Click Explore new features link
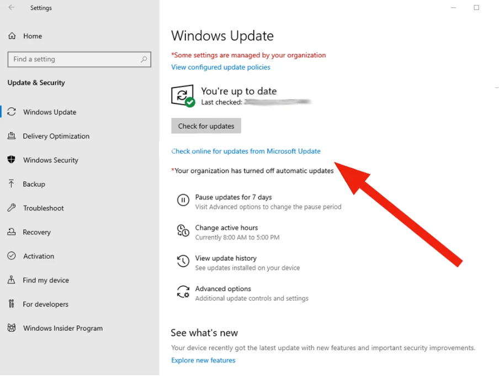This screenshot has width=499, height=379. pos(203,360)
